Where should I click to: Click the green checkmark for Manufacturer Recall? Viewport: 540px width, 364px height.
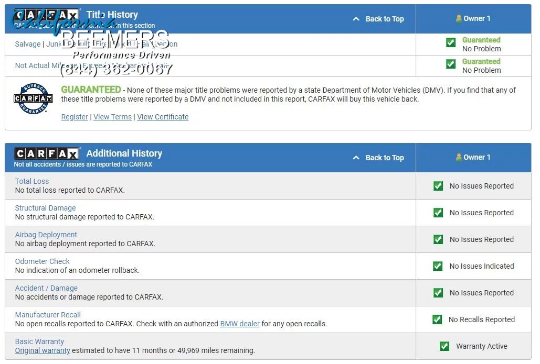tap(437, 319)
